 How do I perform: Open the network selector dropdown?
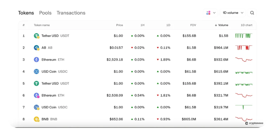point(211,13)
